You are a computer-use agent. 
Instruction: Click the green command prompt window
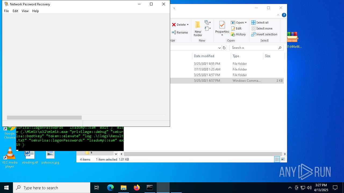70,138
